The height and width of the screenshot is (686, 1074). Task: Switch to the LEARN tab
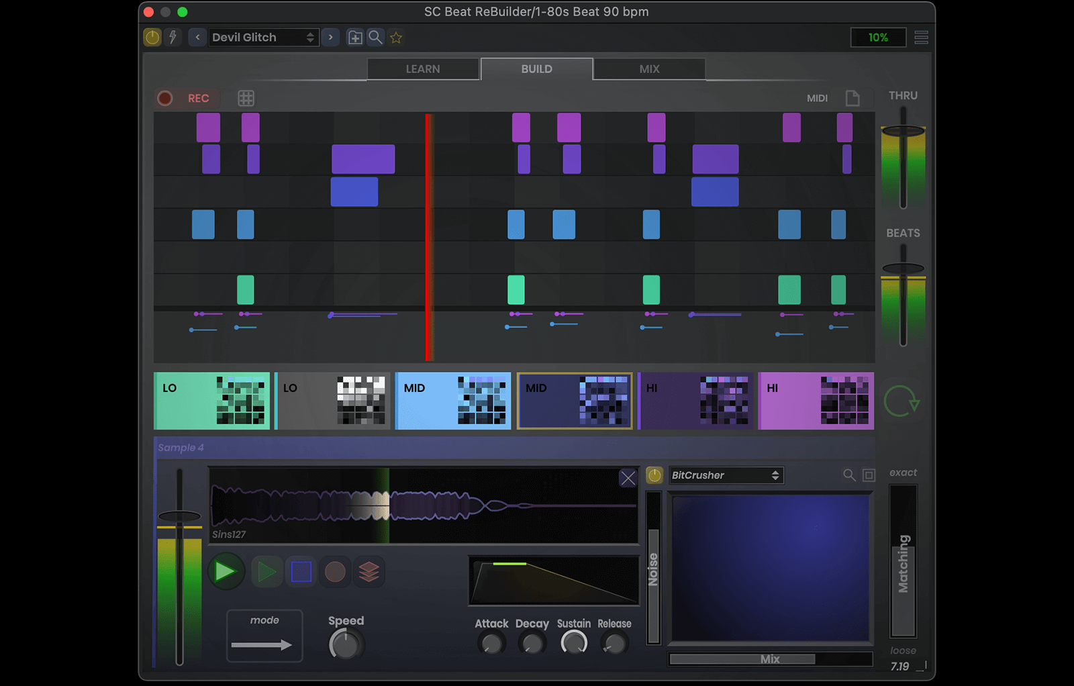tap(422, 68)
